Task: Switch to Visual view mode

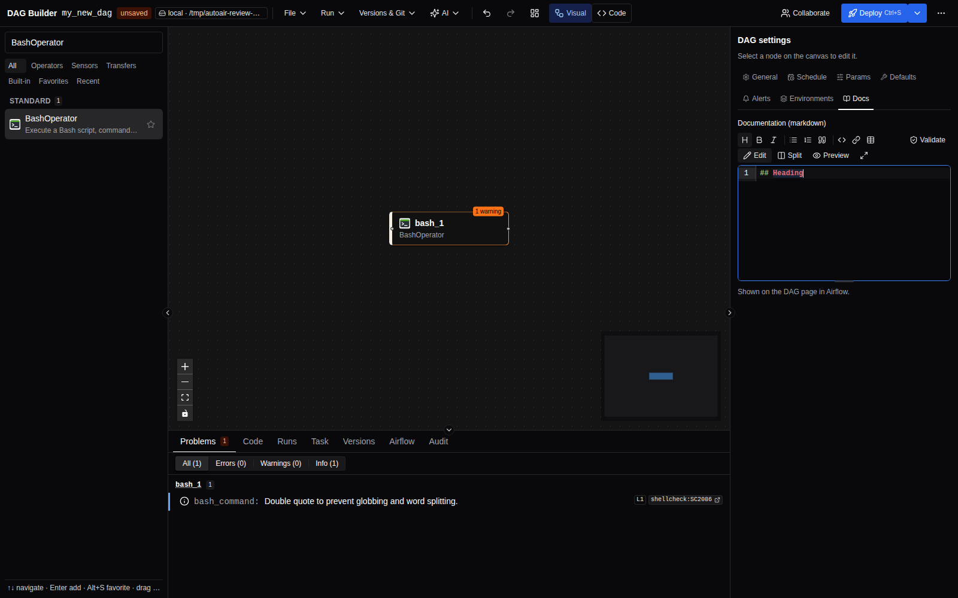Action: coord(571,13)
